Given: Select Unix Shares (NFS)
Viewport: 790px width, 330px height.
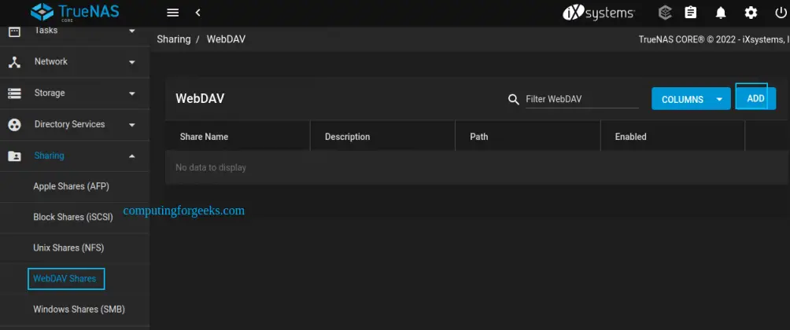Looking at the screenshot, I should pyautogui.click(x=68, y=248).
